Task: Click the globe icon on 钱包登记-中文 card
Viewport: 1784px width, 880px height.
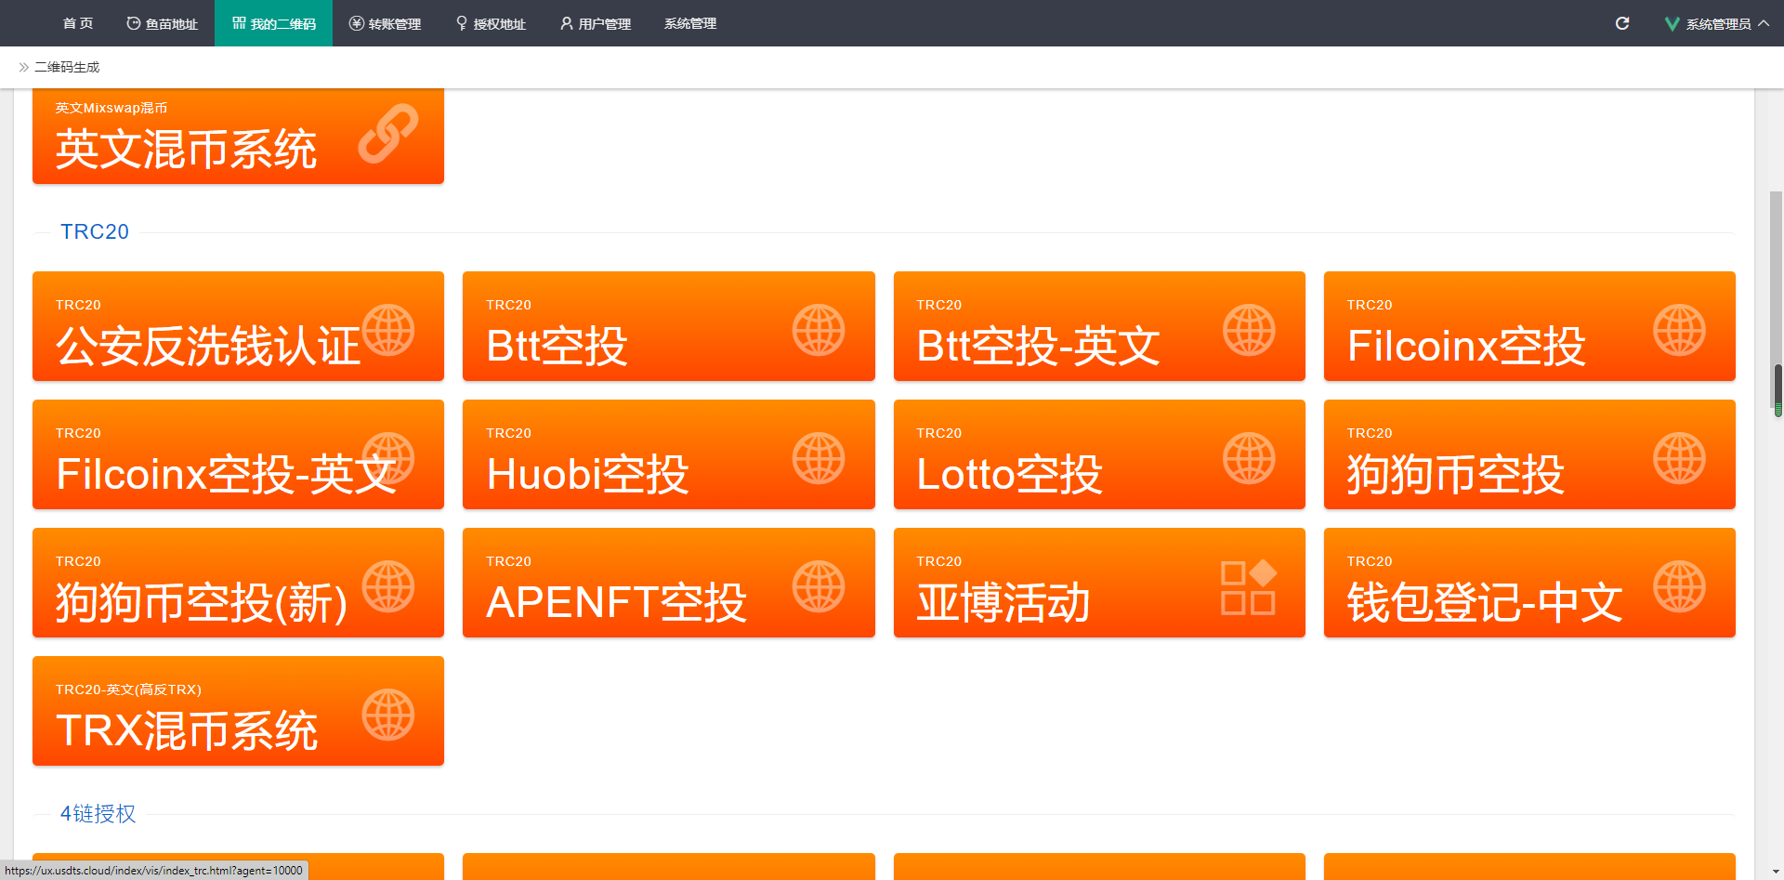Action: click(1680, 586)
